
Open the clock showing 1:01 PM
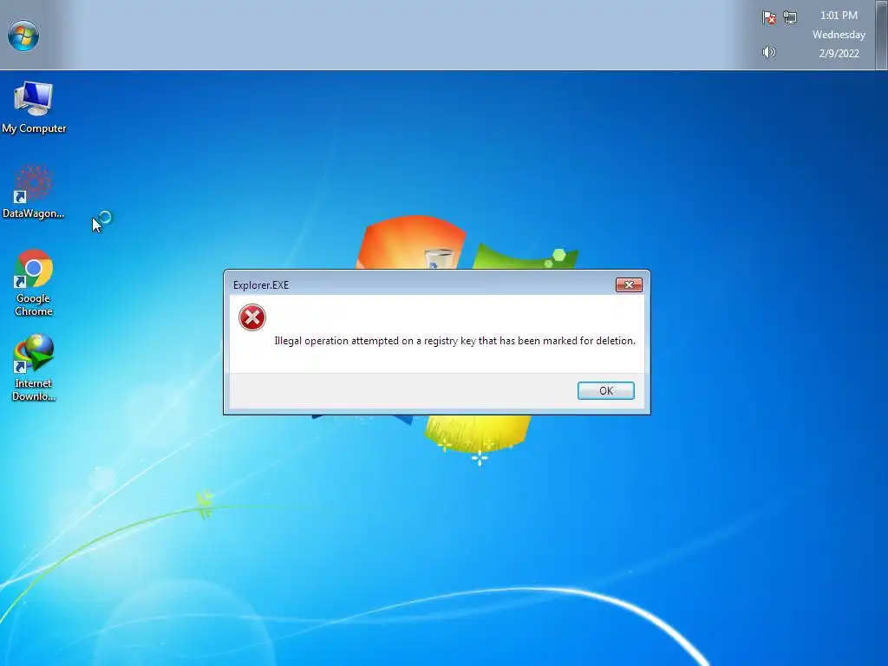(x=839, y=16)
